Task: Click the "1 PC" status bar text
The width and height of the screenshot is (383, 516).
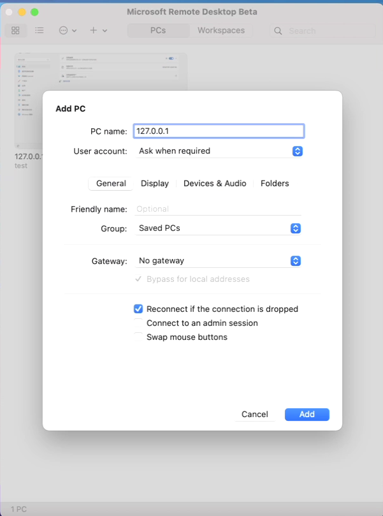Action: [x=18, y=510]
